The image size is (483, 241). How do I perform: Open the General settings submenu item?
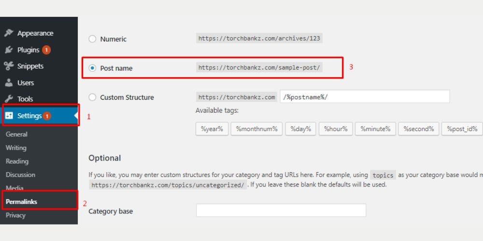[16, 134]
